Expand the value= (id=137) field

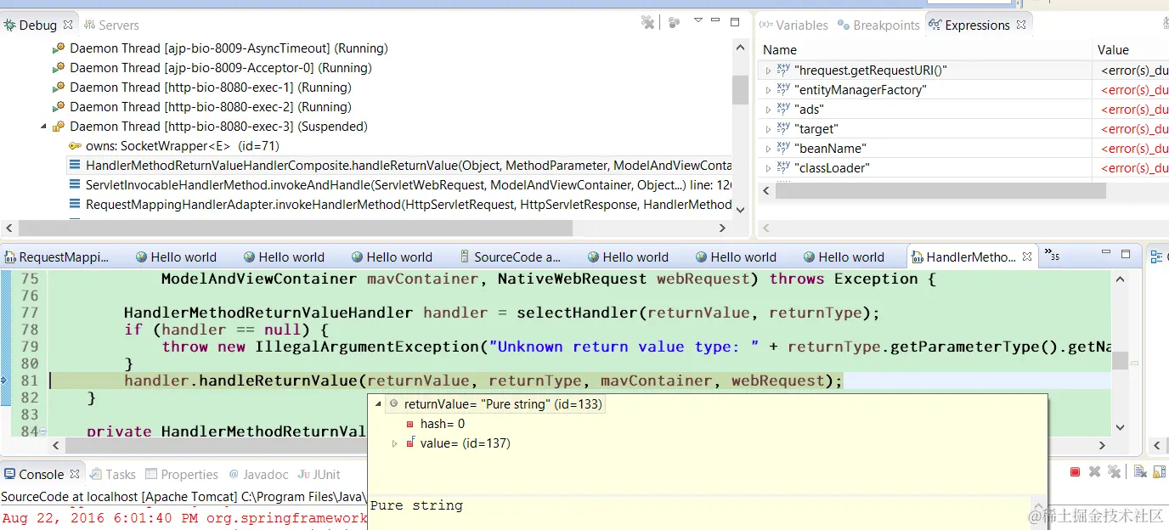[394, 443]
